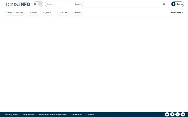This screenshot has width=188, height=117.
Task: Open the Transport category
Action: 33,12
